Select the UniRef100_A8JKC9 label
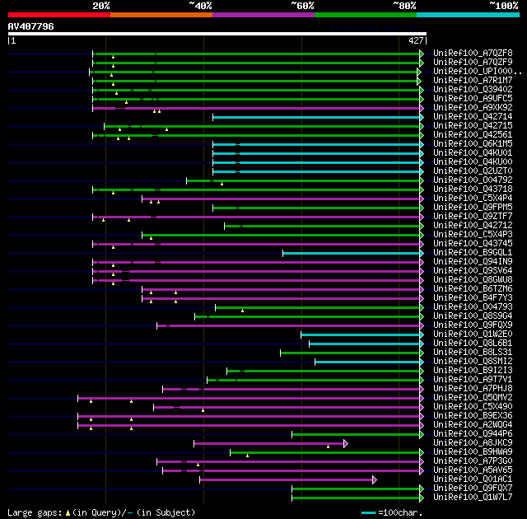 [473, 443]
